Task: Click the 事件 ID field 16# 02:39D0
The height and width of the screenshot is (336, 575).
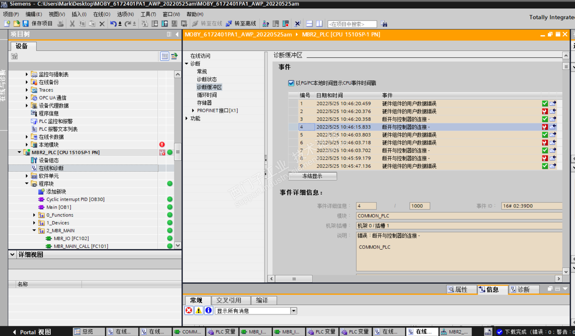Action: [x=532, y=206]
